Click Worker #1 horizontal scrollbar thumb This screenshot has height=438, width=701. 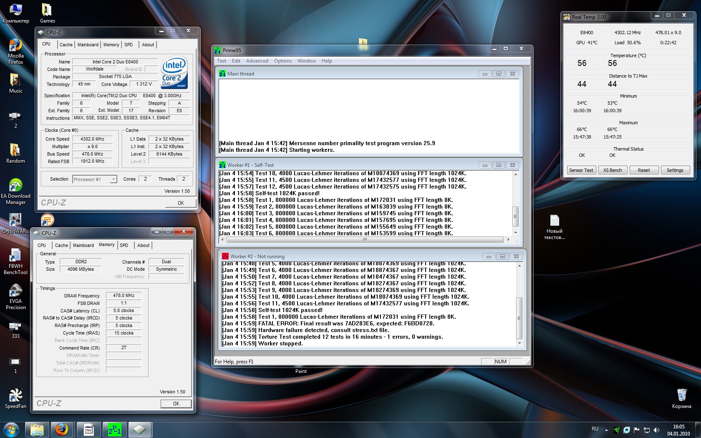(x=365, y=240)
